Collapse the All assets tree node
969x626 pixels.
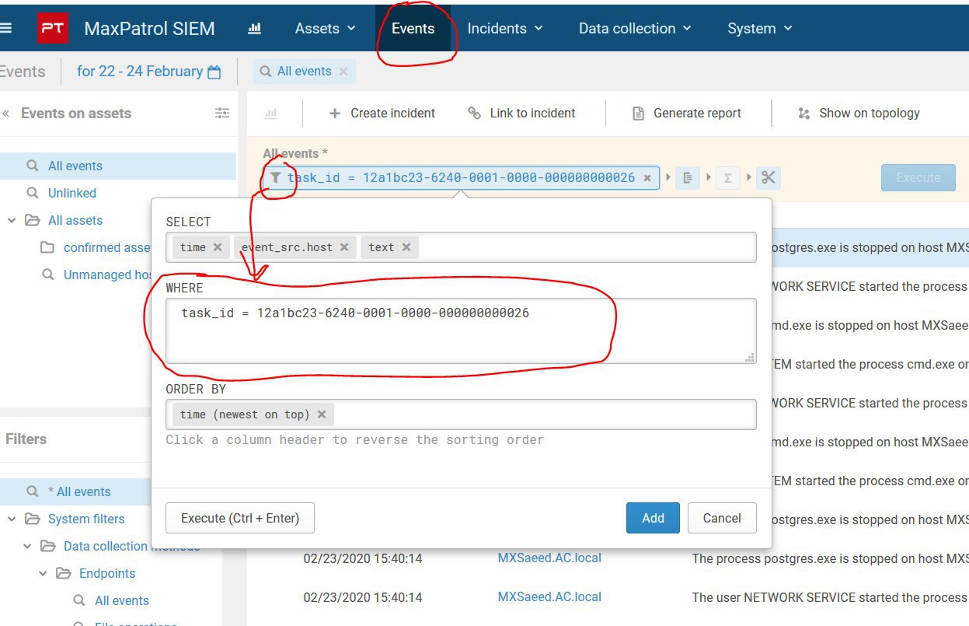click(x=12, y=221)
